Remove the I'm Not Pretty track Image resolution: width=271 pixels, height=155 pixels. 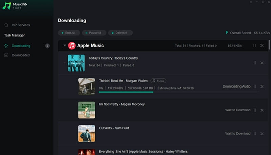point(262,110)
